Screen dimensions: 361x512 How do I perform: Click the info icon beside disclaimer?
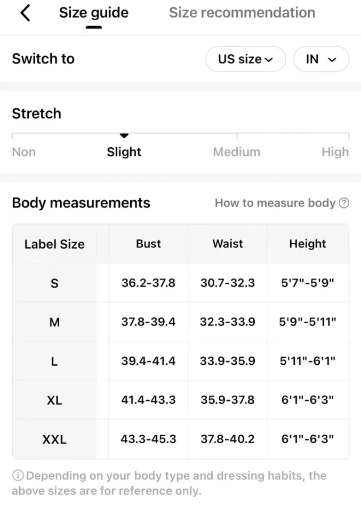point(18,476)
